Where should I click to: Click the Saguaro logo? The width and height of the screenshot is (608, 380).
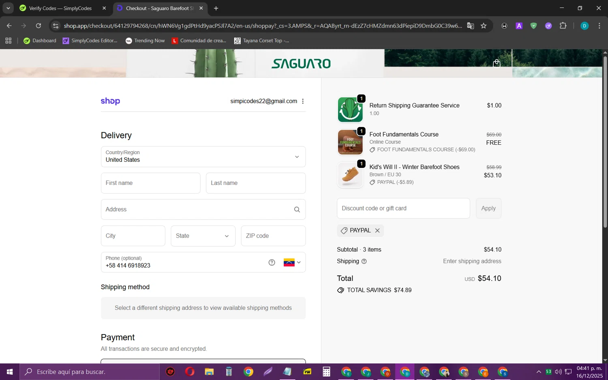click(x=301, y=64)
